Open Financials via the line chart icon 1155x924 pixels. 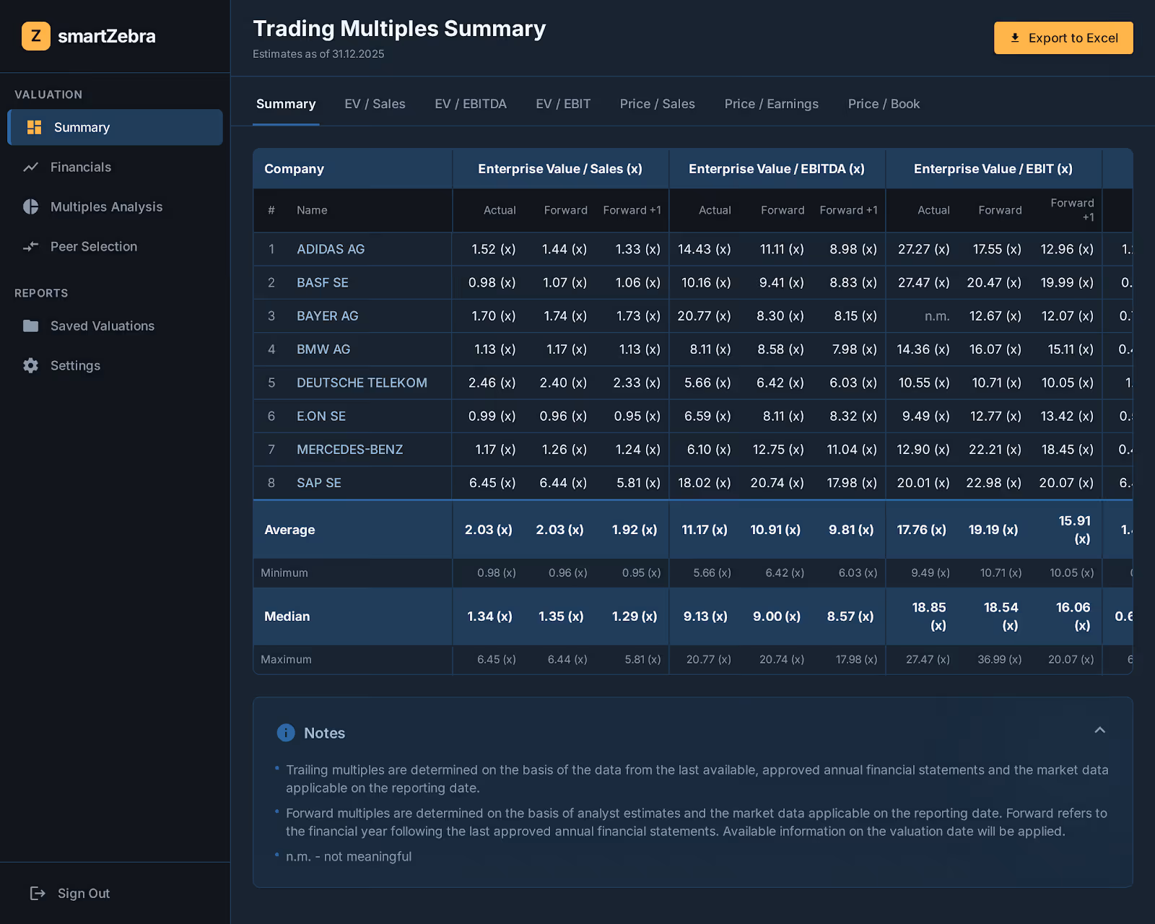(x=30, y=167)
